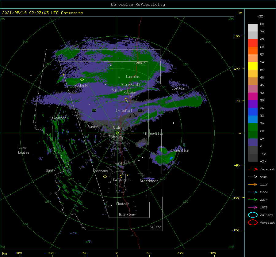Click the Banff label
Viewport: 276px width, 257px height.
tap(51, 170)
